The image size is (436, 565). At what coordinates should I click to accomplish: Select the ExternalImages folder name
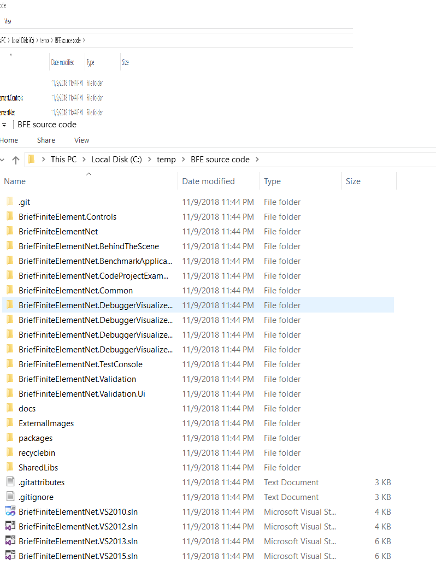click(x=46, y=423)
